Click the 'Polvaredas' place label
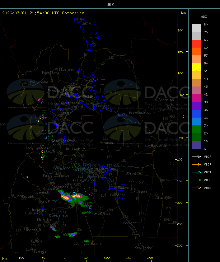Viewport: 220px width, 262px height. pyautogui.click(x=39, y=82)
